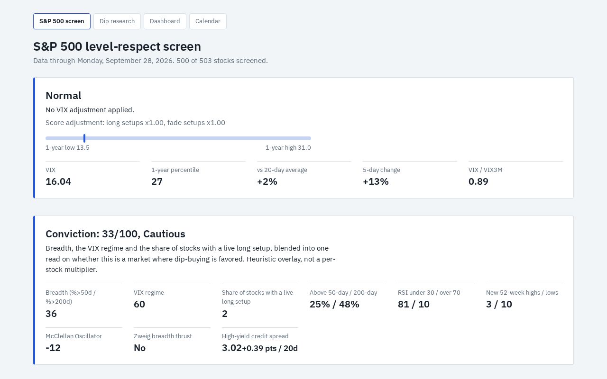This screenshot has height=379, width=607.
Task: Click the VIX 1-year range marker
Action: point(84,138)
